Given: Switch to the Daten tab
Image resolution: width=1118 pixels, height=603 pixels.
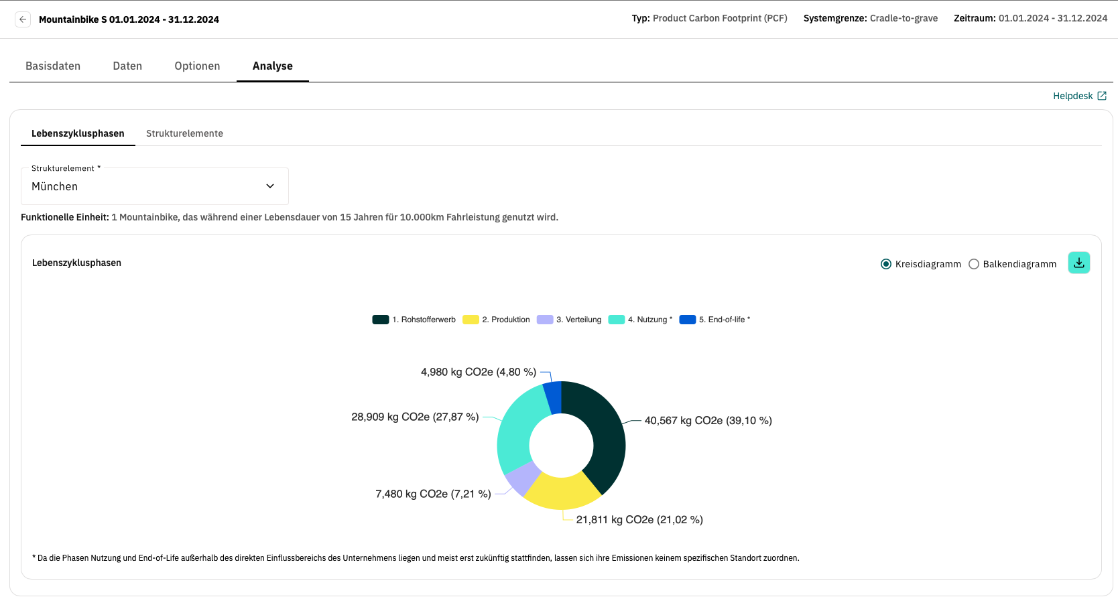Looking at the screenshot, I should coord(127,66).
